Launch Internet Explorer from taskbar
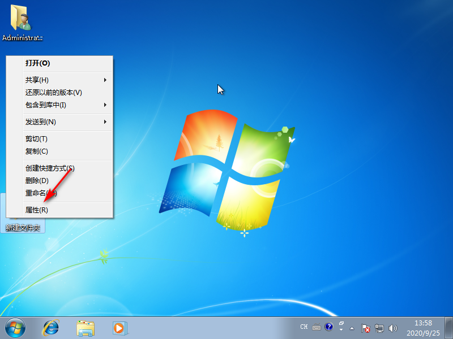453x339 pixels. tap(51, 327)
